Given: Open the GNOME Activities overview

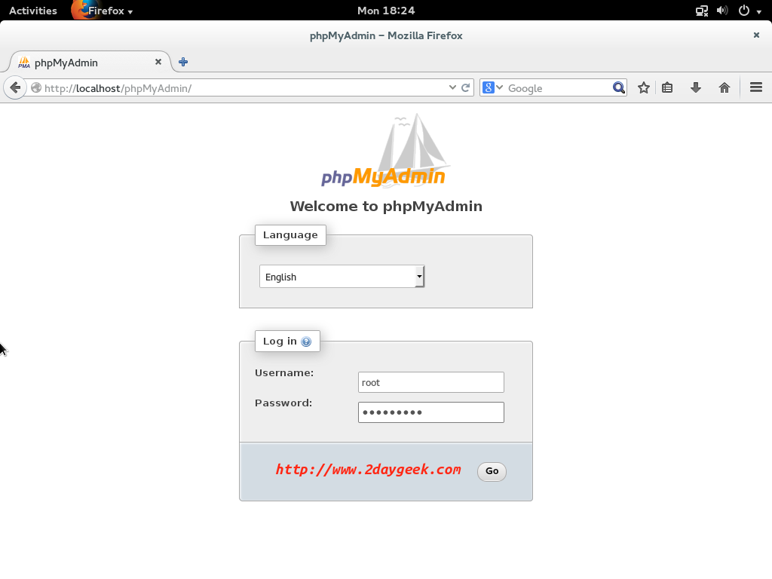Looking at the screenshot, I should (33, 11).
